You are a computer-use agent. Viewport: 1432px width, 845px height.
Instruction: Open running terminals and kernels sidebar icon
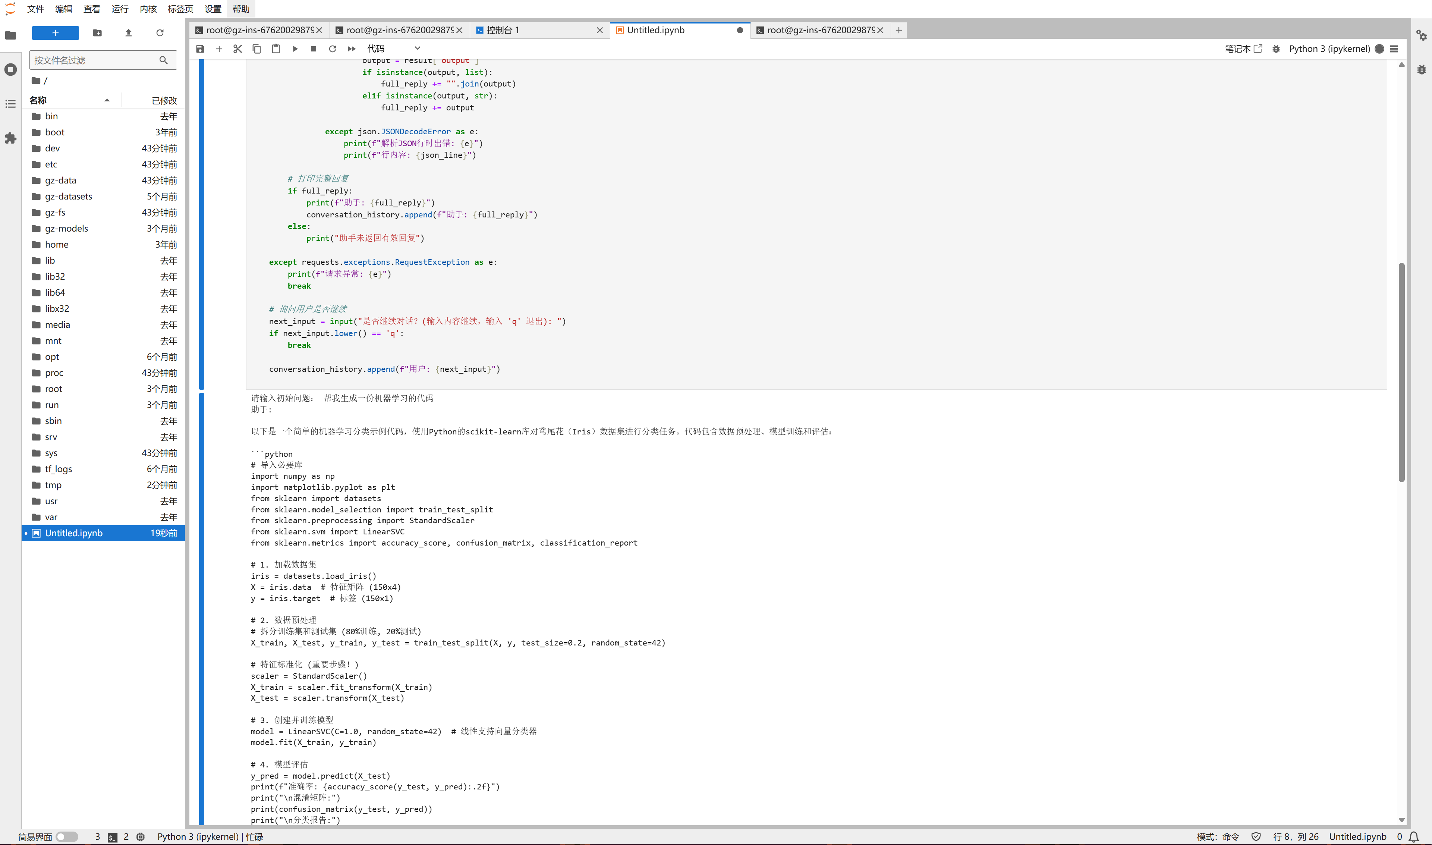coord(10,69)
